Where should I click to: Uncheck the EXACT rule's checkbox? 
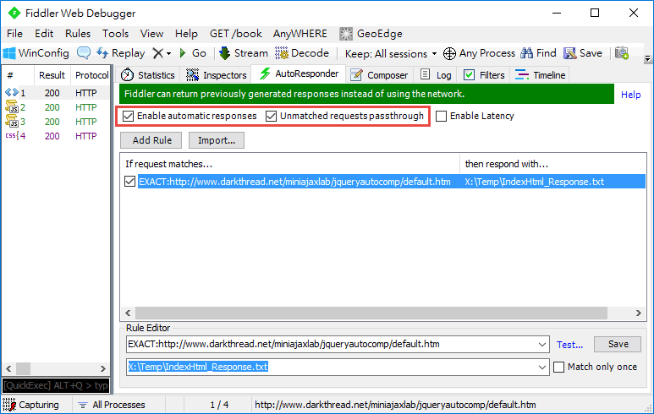coord(129,182)
